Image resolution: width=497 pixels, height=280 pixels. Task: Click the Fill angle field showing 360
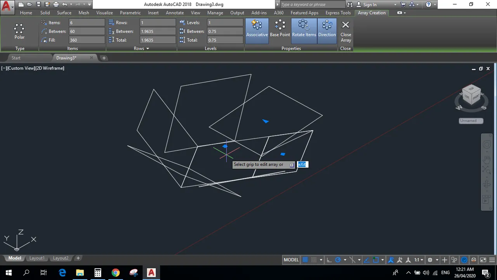87,40
